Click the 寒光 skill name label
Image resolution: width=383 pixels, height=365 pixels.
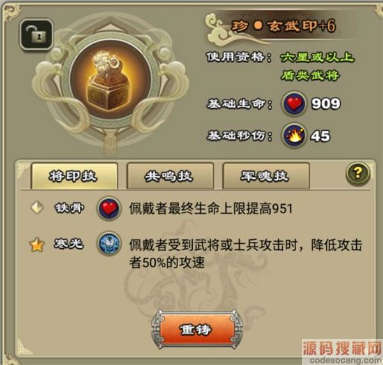point(69,243)
